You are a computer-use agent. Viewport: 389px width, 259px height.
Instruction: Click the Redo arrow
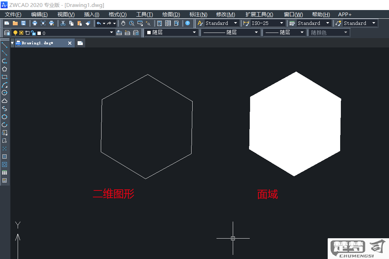[109, 23]
